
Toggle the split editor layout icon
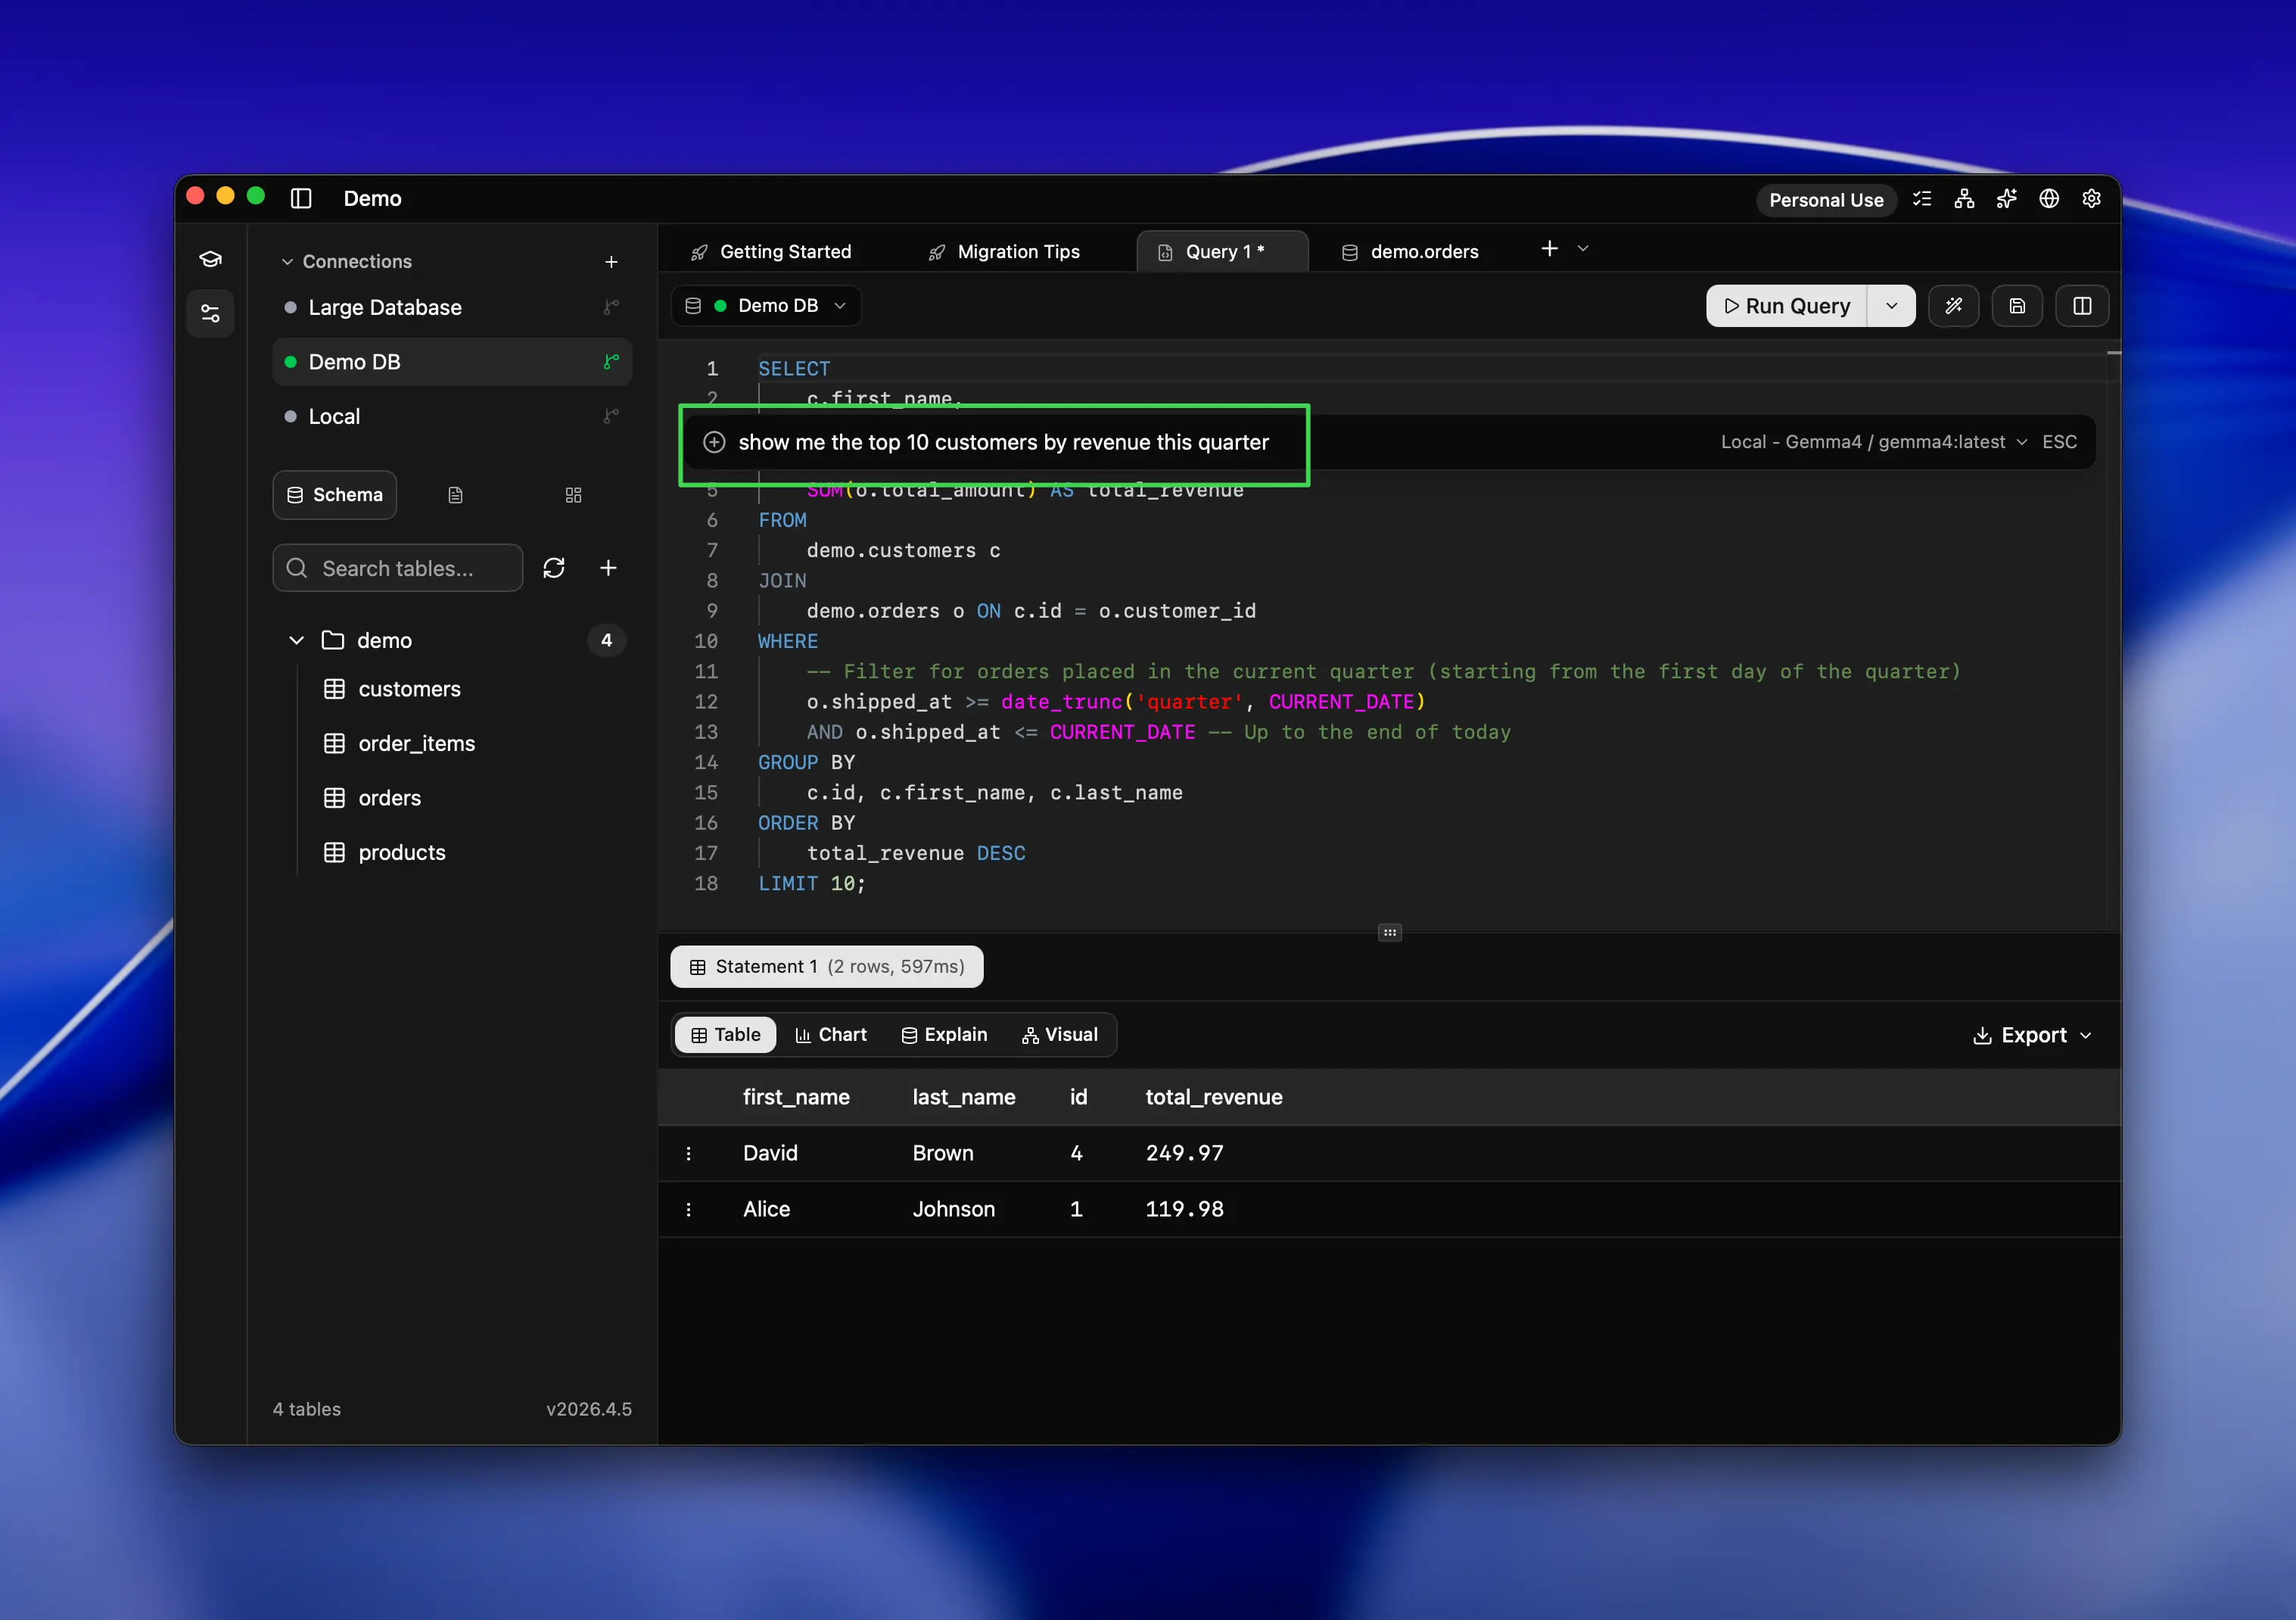coord(2082,306)
